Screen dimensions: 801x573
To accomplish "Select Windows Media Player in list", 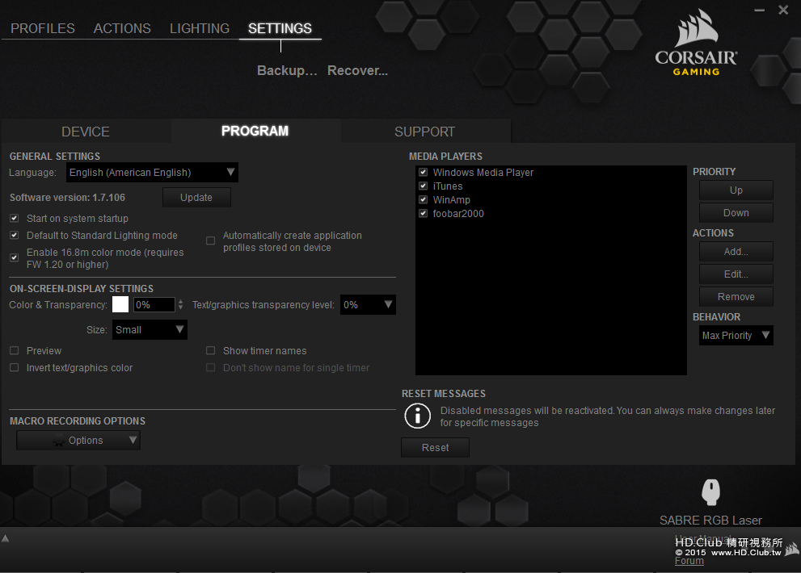I will (483, 173).
